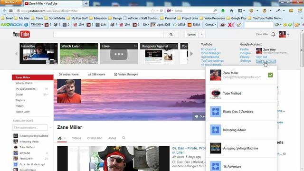Open the Google Plus bookmarks folder
The height and width of the screenshot is (171, 304).
[237, 18]
